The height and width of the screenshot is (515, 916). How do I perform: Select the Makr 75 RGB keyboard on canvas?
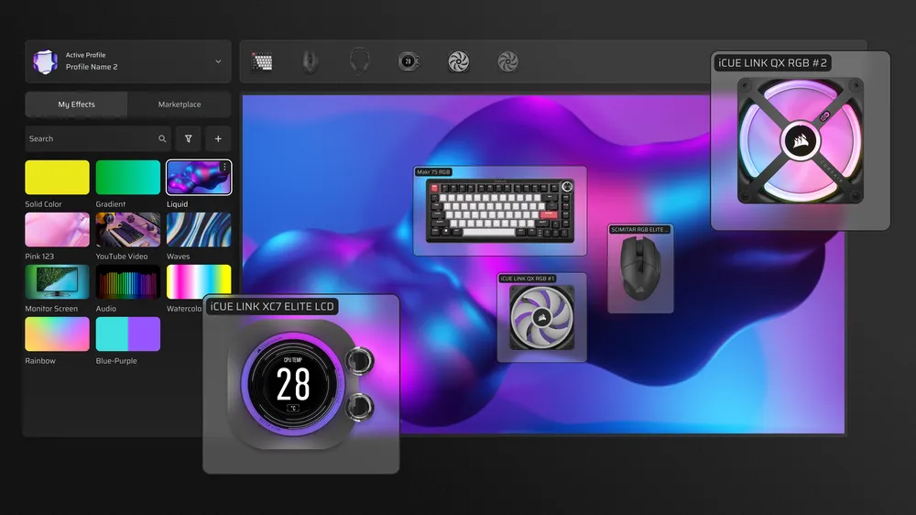pos(500,211)
